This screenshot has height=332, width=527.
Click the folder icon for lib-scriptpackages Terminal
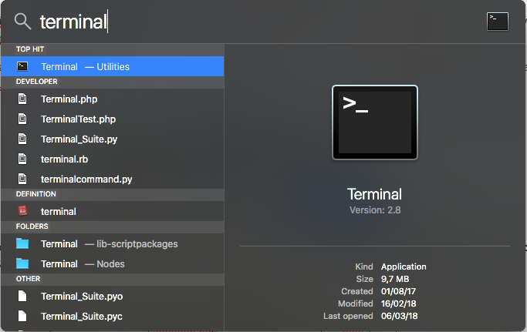tap(22, 243)
